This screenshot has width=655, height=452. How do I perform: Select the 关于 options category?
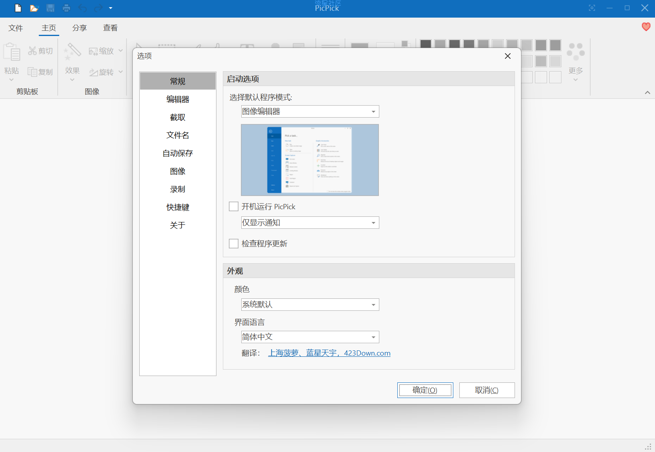[x=178, y=225]
